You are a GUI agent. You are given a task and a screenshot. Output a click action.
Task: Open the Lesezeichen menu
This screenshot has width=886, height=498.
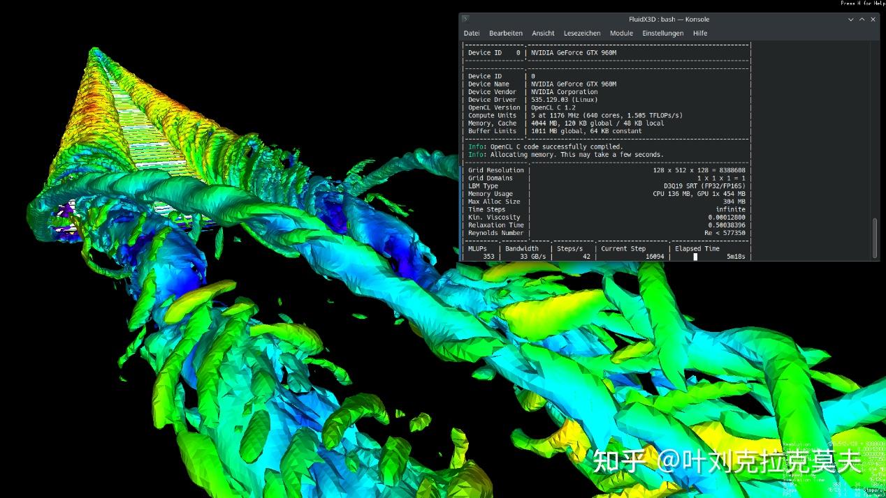(x=581, y=33)
